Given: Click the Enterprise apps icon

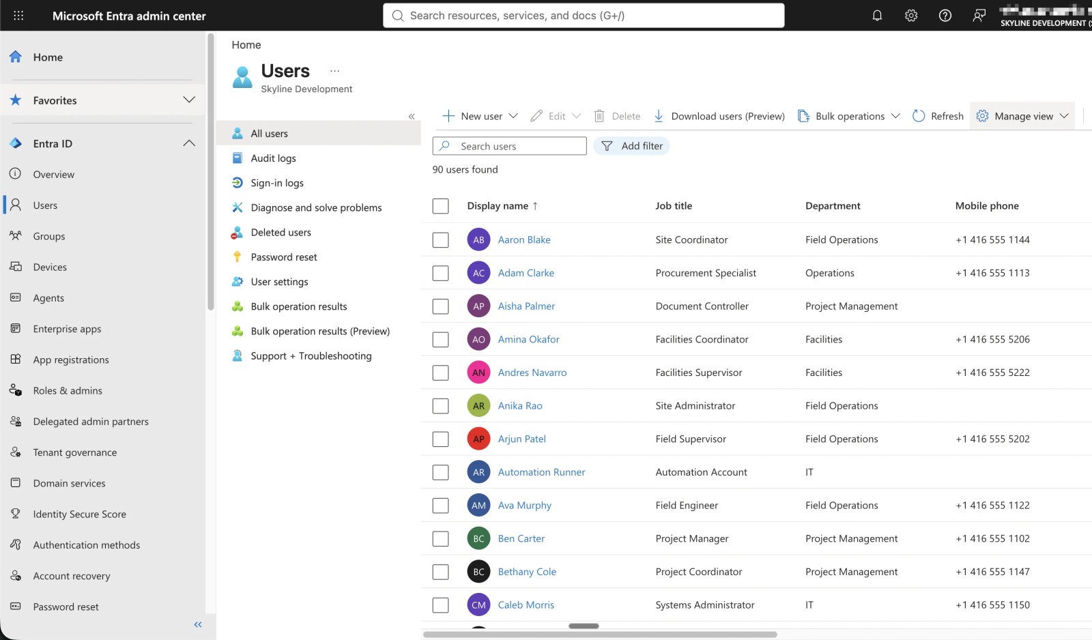Looking at the screenshot, I should (x=16, y=329).
